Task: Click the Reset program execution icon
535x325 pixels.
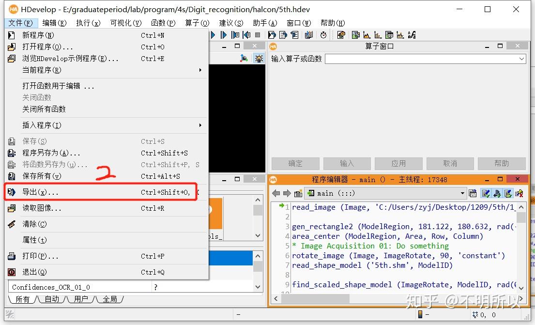Action: click(x=272, y=35)
